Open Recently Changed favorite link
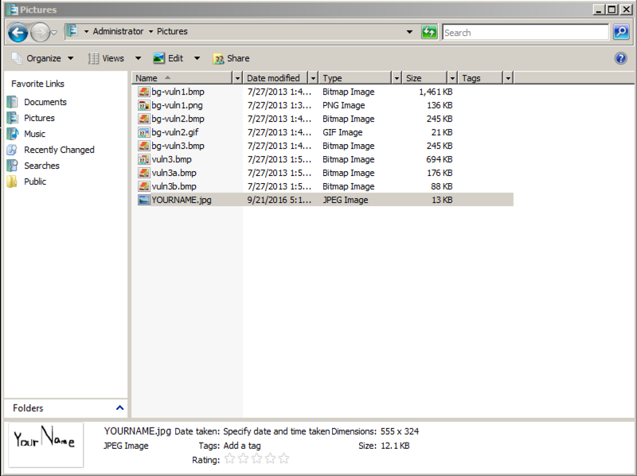637x476 pixels. click(x=59, y=150)
